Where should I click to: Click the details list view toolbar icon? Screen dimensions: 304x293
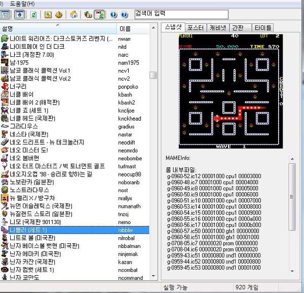click(x=5, y=15)
